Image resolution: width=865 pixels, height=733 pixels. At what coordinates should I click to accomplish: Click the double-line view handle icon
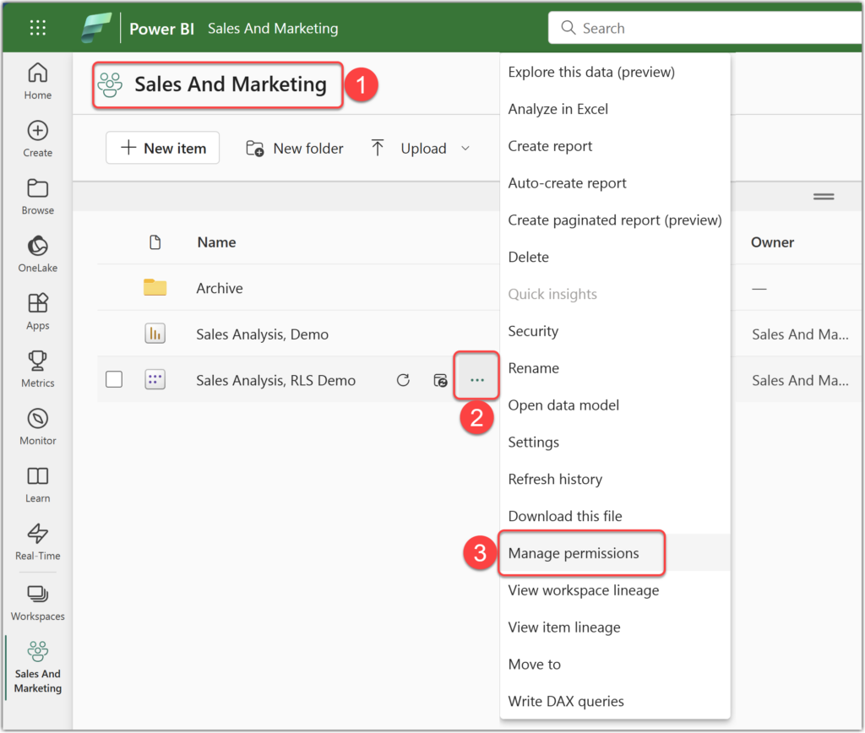coord(823,197)
